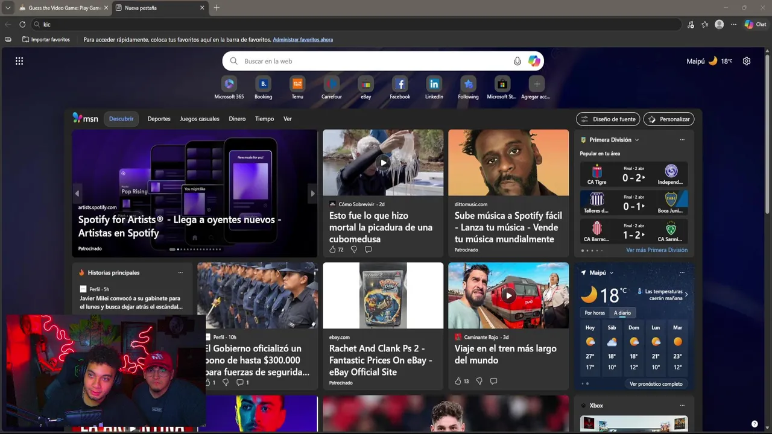Screen dimensions: 772x434
Task: Switch weather to A diario
Action: click(622, 313)
